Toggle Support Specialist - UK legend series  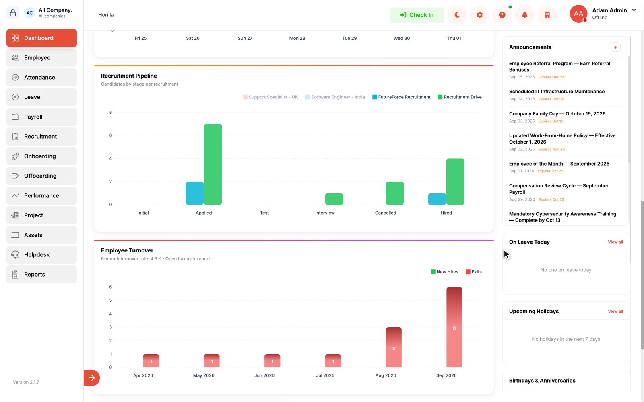(x=270, y=97)
